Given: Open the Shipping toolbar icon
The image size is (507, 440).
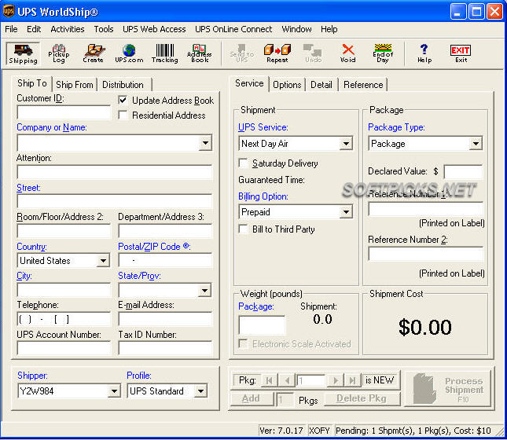Looking at the screenshot, I should [23, 53].
